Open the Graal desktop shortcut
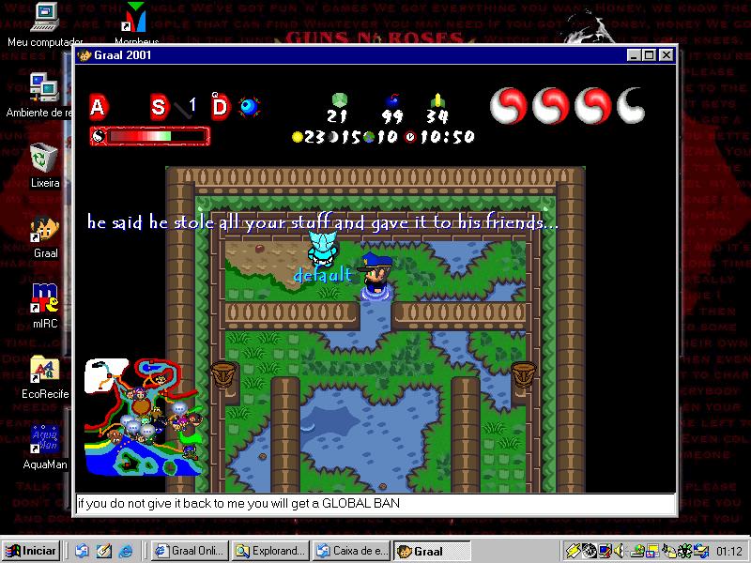This screenshot has width=751, height=563. 44,229
